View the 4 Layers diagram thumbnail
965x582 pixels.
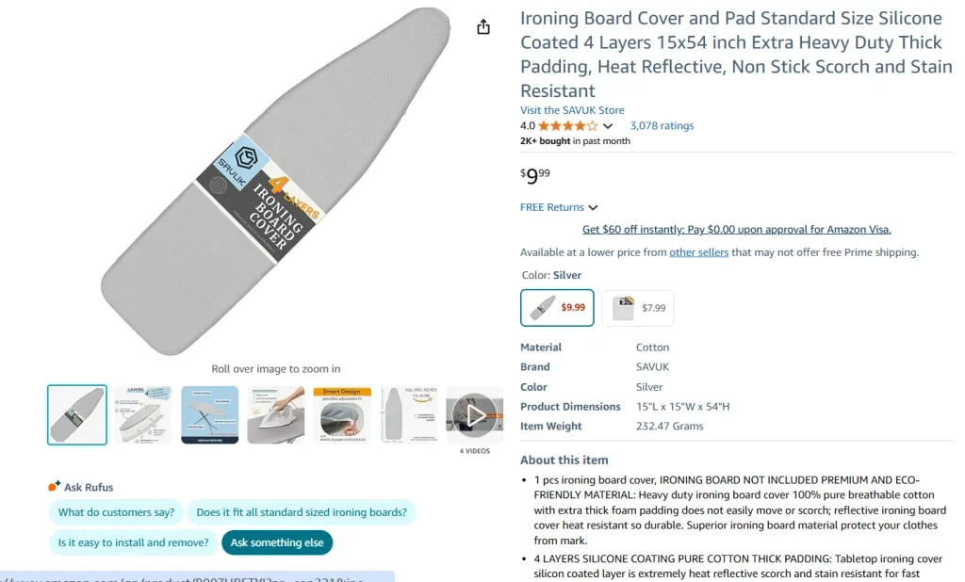pyautogui.click(x=143, y=414)
